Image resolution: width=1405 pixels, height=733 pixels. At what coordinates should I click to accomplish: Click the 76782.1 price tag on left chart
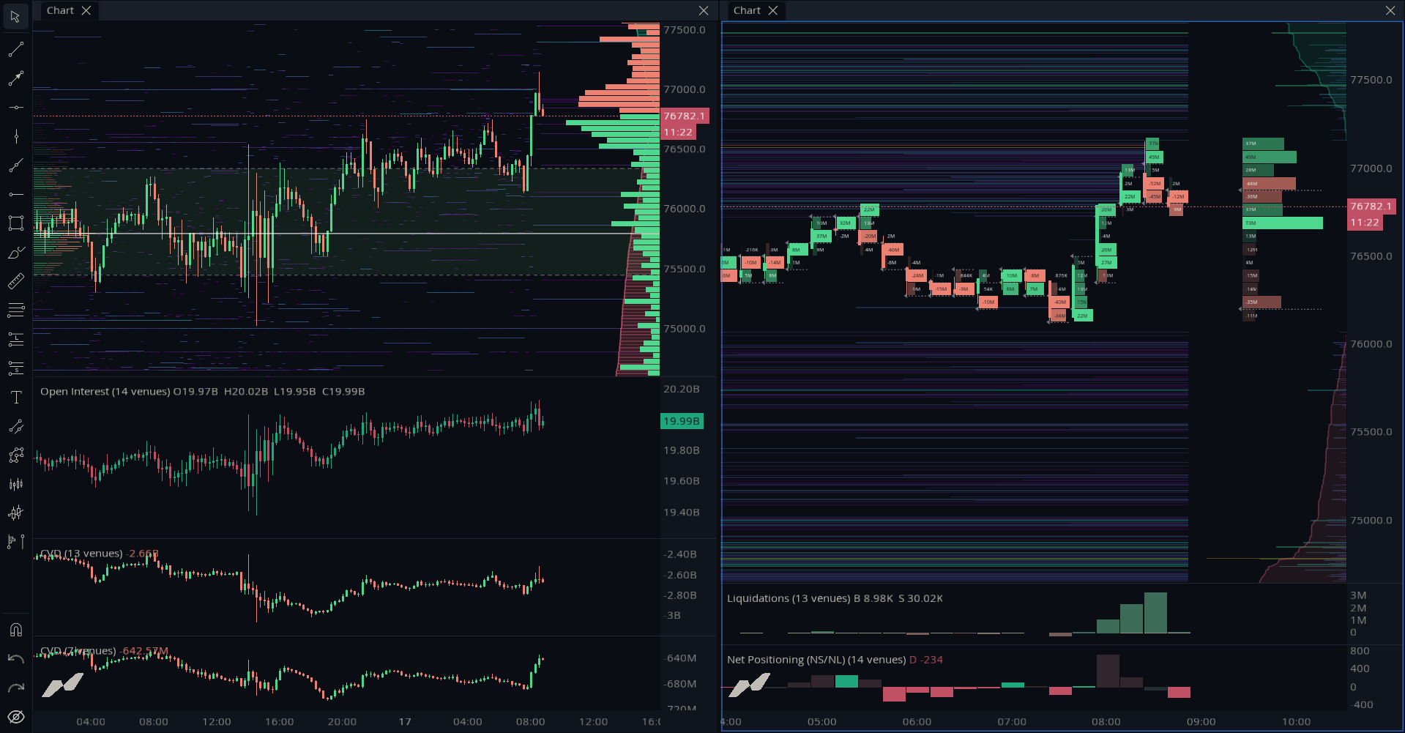684,116
